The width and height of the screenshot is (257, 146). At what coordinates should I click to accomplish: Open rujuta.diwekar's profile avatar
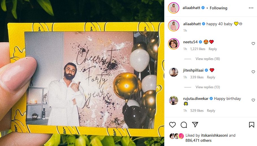coord(174,100)
